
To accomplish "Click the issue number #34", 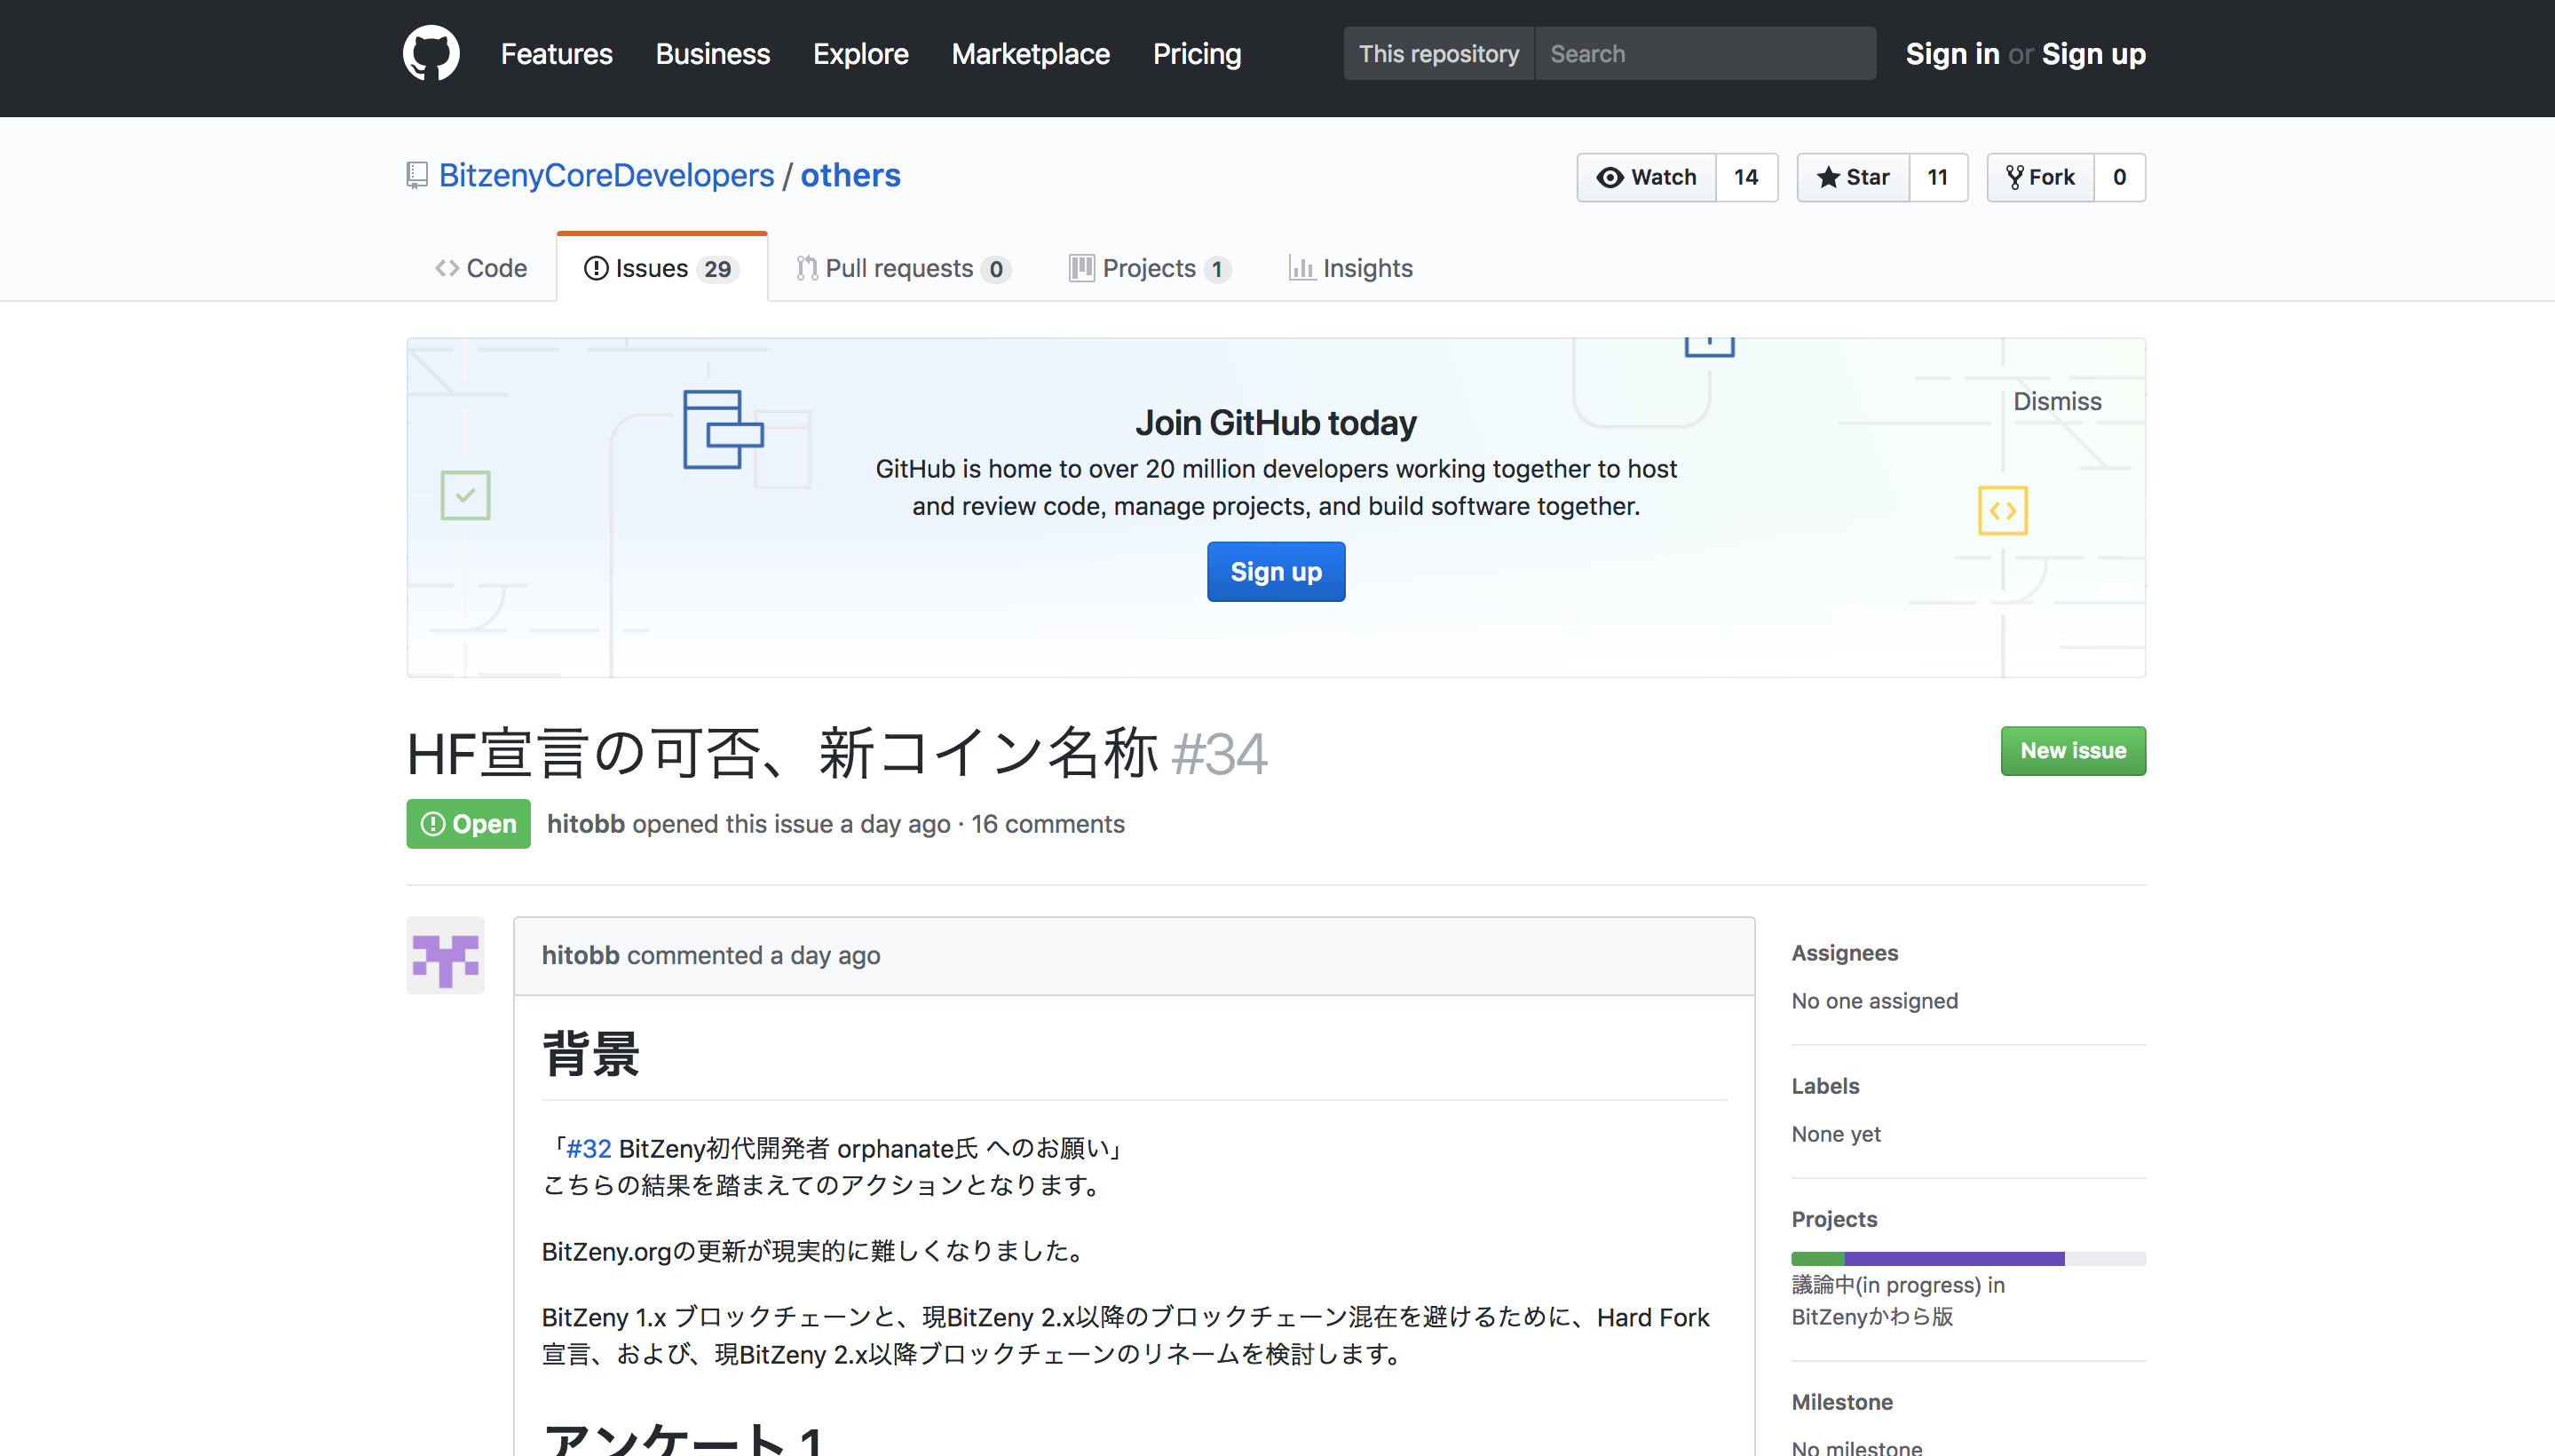I will (x=1219, y=753).
